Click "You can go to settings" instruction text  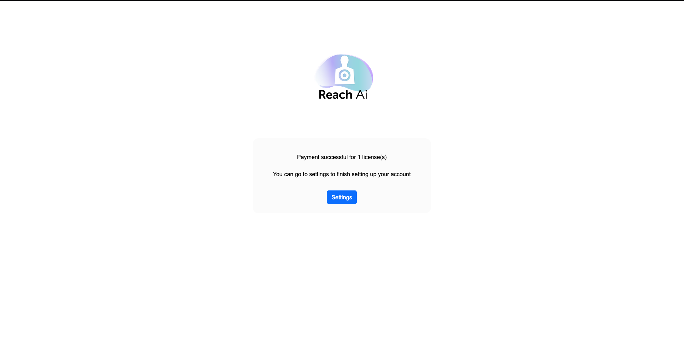pos(301,174)
